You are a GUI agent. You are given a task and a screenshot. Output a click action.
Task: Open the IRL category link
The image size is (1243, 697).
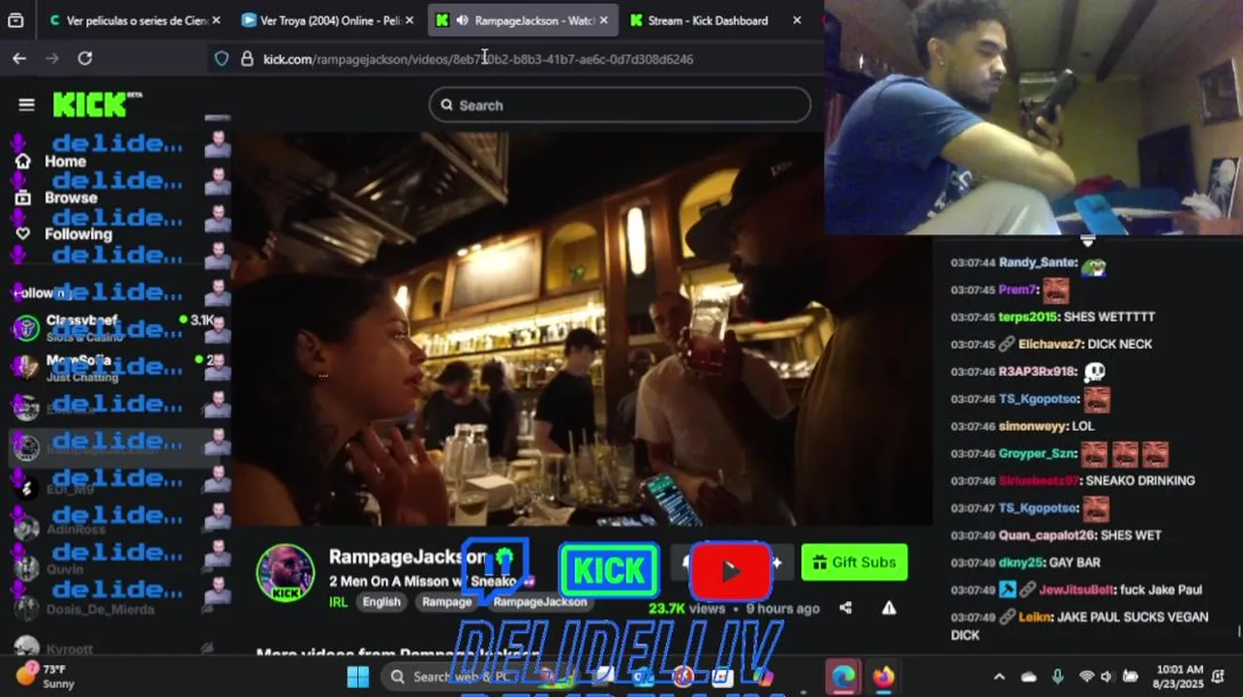pos(338,602)
